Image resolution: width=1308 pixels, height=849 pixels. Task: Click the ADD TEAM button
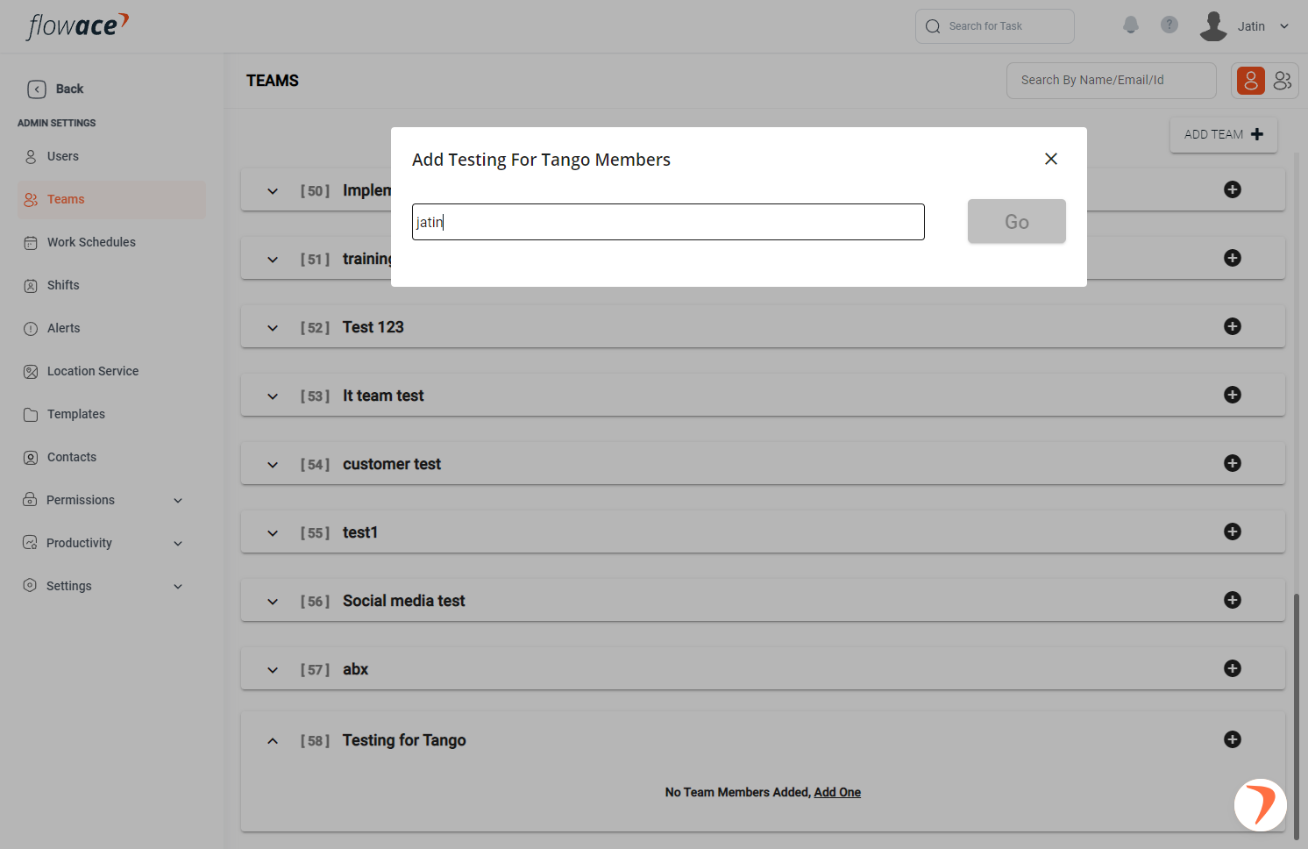click(1224, 134)
